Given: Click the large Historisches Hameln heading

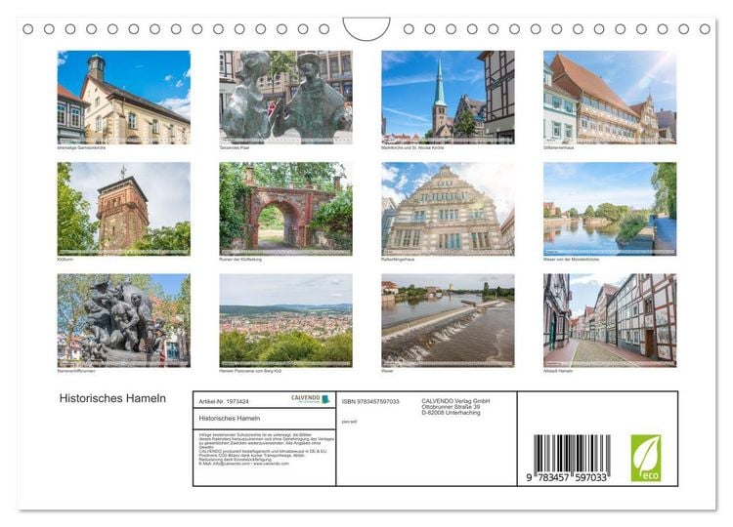Looking at the screenshot, I should click(112, 398).
